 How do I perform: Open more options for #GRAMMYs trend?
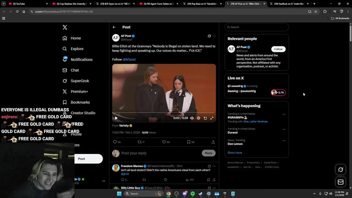tap(284, 114)
